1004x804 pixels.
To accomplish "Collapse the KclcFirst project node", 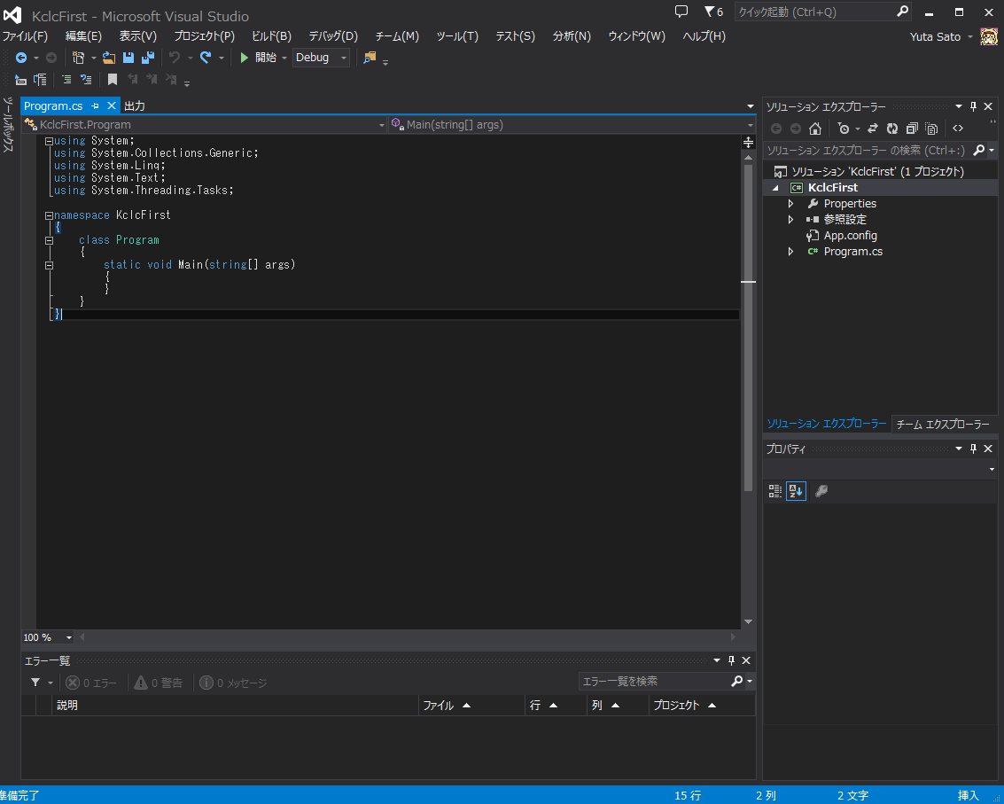I will coord(775,188).
